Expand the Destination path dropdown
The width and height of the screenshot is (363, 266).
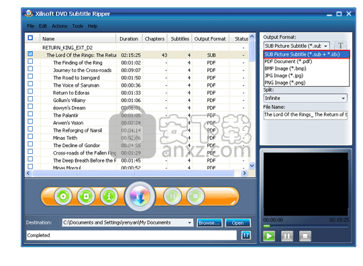pos(190,222)
